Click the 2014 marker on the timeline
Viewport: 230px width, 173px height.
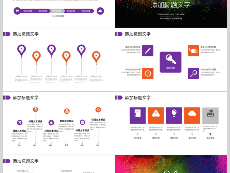pos(51,143)
